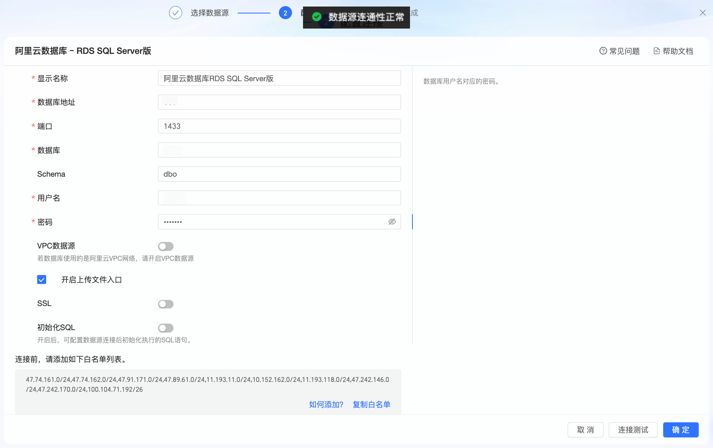Screen dimensions: 713x448
Task: Click the Schema field containing dbo
Action: 279,174
